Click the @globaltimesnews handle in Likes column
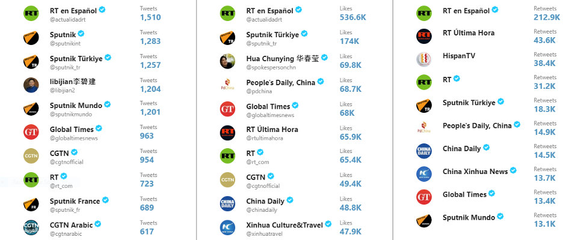The width and height of the screenshot is (563, 240). pyautogui.click(x=270, y=115)
